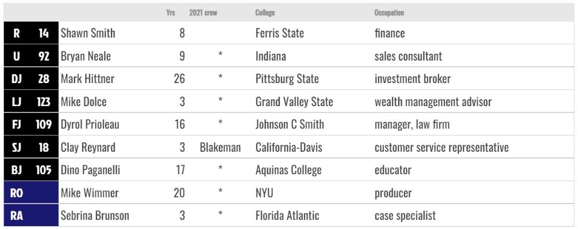
Task: Click Dyrol Prioleau's name
Action: (x=90, y=125)
